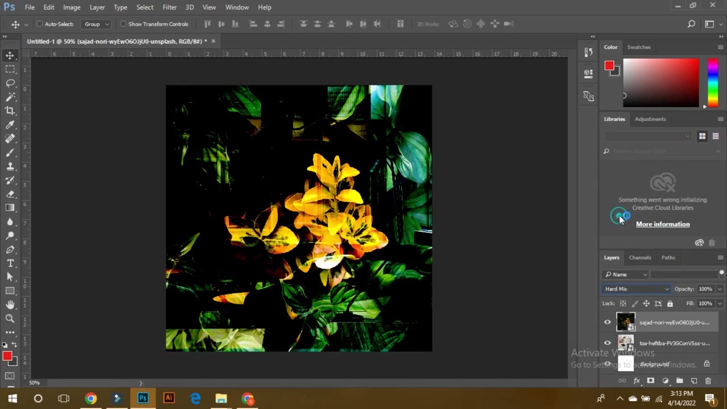Screen dimensions: 727x409
Task: Toggle lock all padlock icon
Action: [670, 304]
